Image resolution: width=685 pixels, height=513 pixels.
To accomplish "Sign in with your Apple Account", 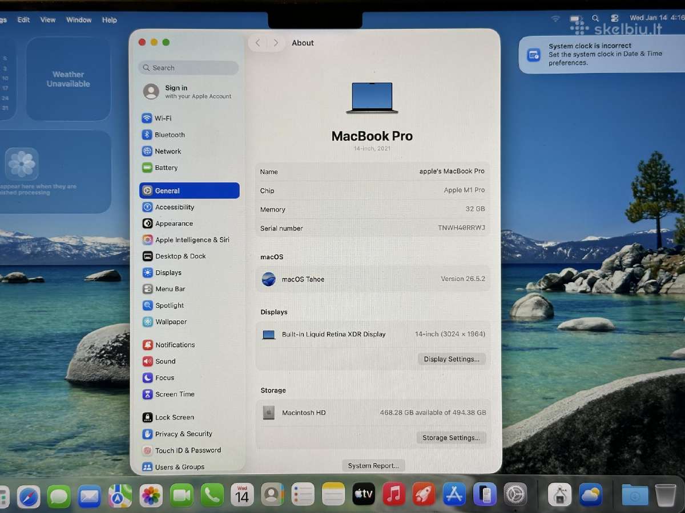I will click(x=188, y=92).
